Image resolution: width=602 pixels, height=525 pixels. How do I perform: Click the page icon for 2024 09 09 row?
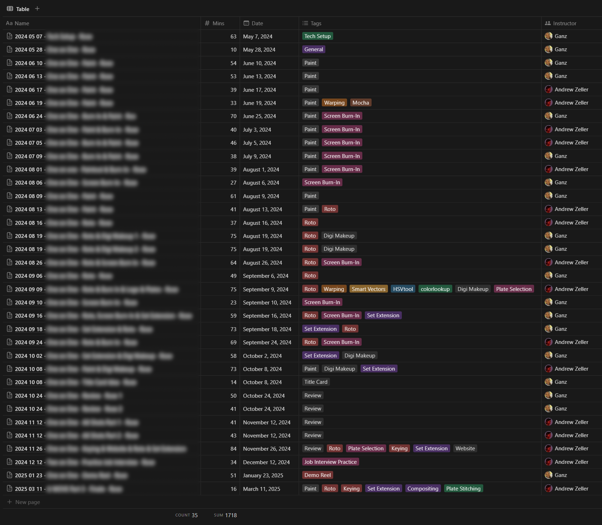coord(10,289)
